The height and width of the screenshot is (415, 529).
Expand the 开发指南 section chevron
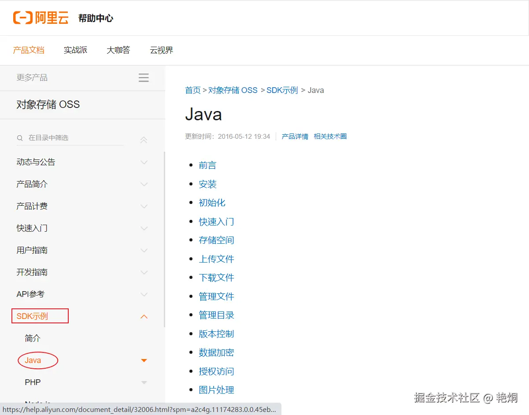click(x=144, y=272)
